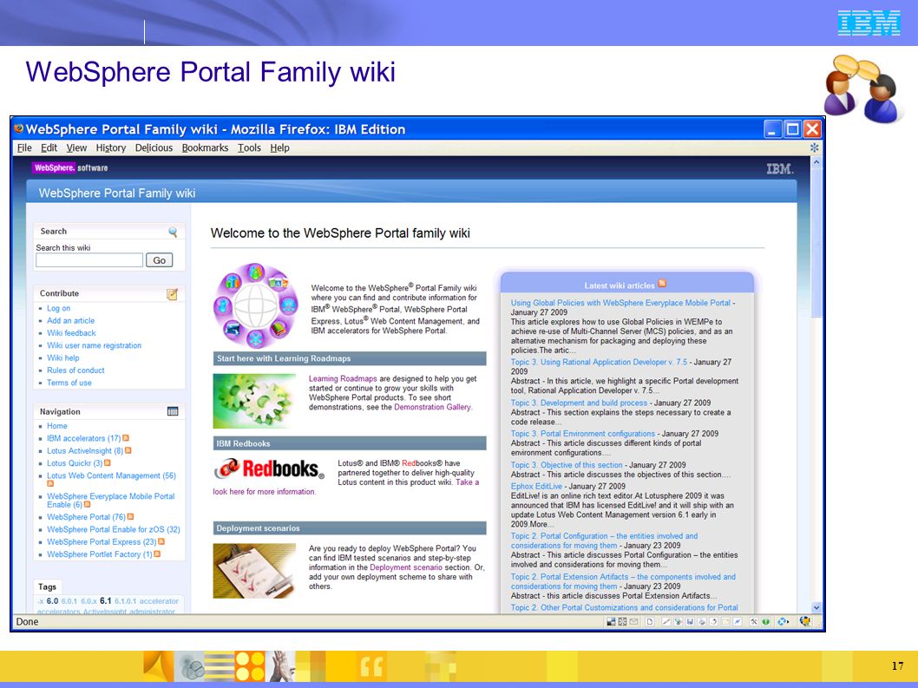Open WebSphere Portal Enable for zOS link

point(114,529)
